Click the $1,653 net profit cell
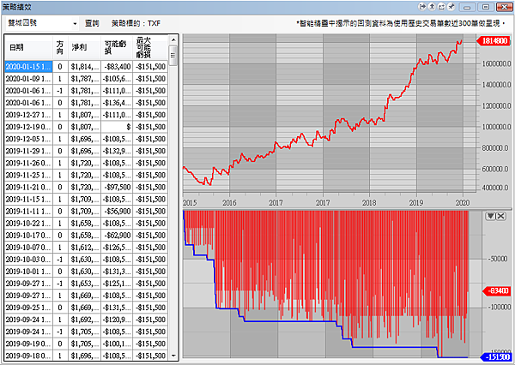This screenshot has width=515, height=365. pyautogui.click(x=84, y=284)
